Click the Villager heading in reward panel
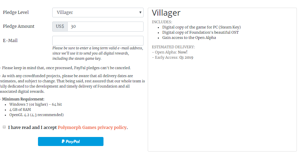 (x=166, y=13)
